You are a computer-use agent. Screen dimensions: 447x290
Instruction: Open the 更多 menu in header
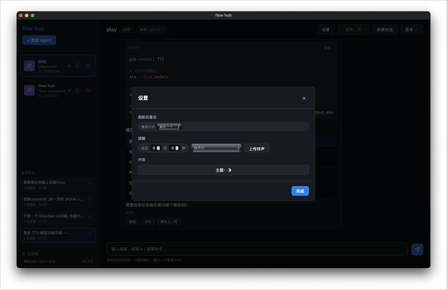click(412, 29)
